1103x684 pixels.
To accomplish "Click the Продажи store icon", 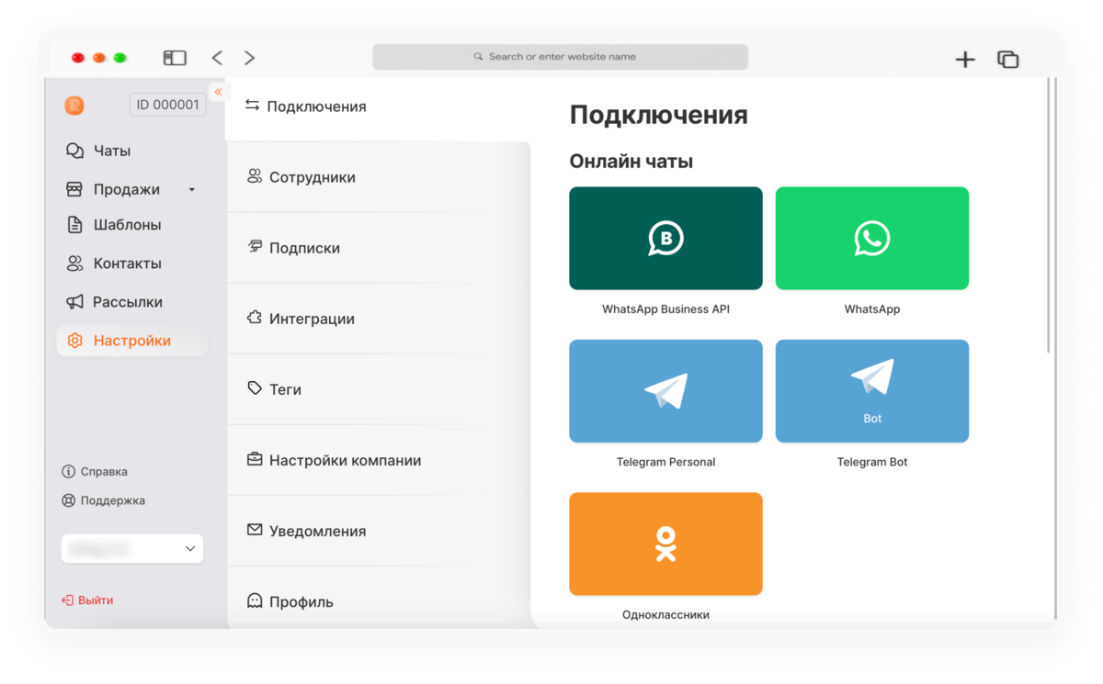I will tap(74, 189).
